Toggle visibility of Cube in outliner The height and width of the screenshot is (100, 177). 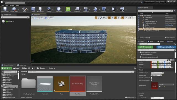(x=139, y=19)
